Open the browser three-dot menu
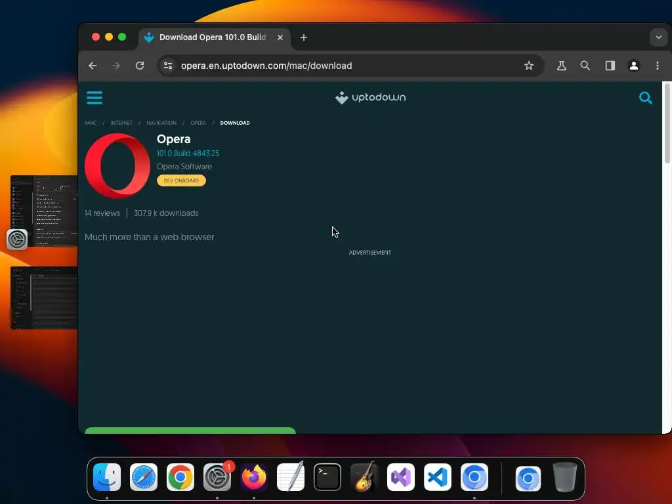This screenshot has width=672, height=504. click(658, 66)
